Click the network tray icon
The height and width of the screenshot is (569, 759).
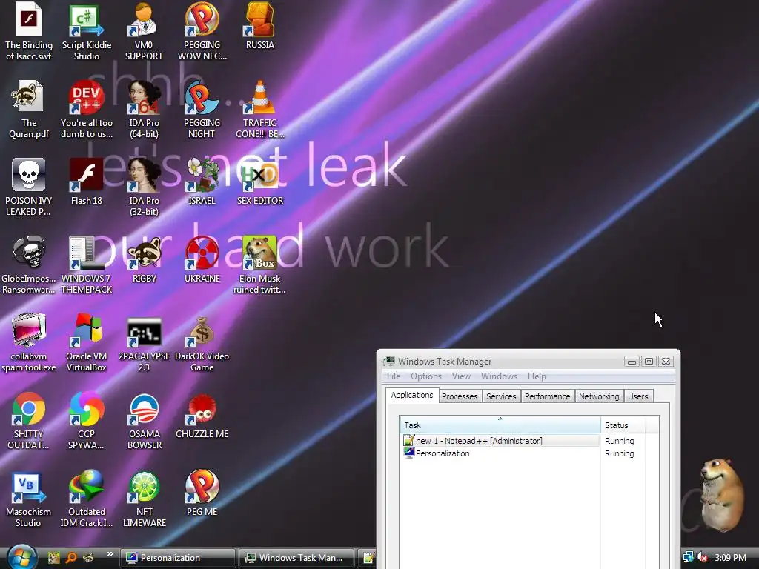(x=689, y=557)
